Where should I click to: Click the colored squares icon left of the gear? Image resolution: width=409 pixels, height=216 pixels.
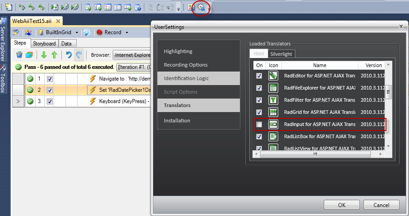tap(191, 7)
